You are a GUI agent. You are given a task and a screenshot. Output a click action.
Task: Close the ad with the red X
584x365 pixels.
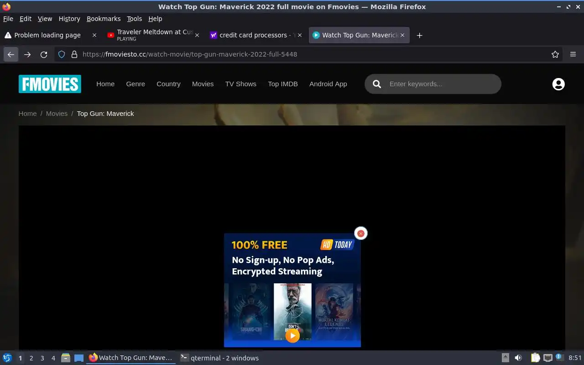[x=361, y=233]
